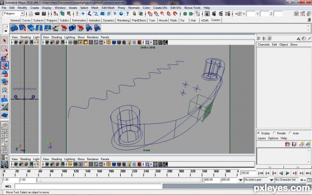
Task: Open the main viewport Panels menu
Action: (105, 37)
